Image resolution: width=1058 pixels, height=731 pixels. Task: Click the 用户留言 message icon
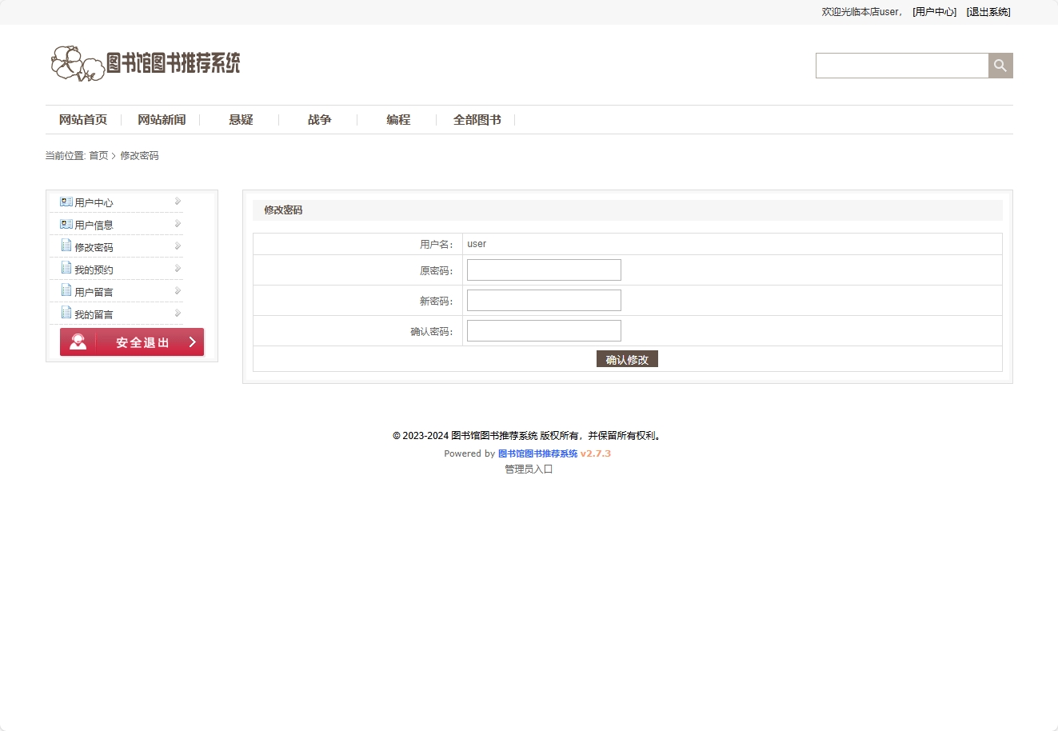[x=66, y=290]
